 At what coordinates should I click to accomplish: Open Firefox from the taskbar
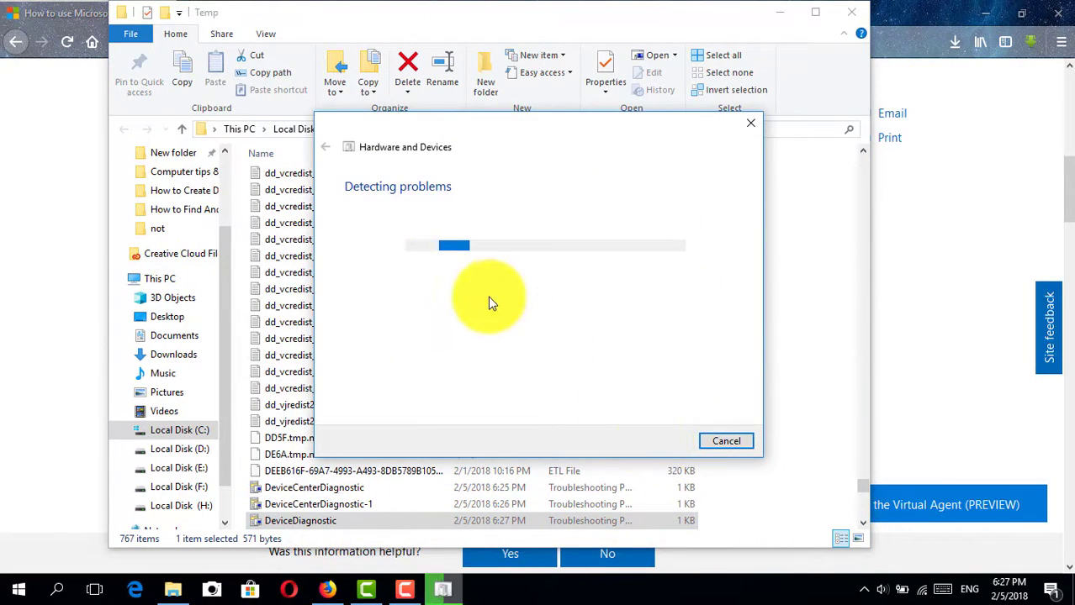pos(327,589)
